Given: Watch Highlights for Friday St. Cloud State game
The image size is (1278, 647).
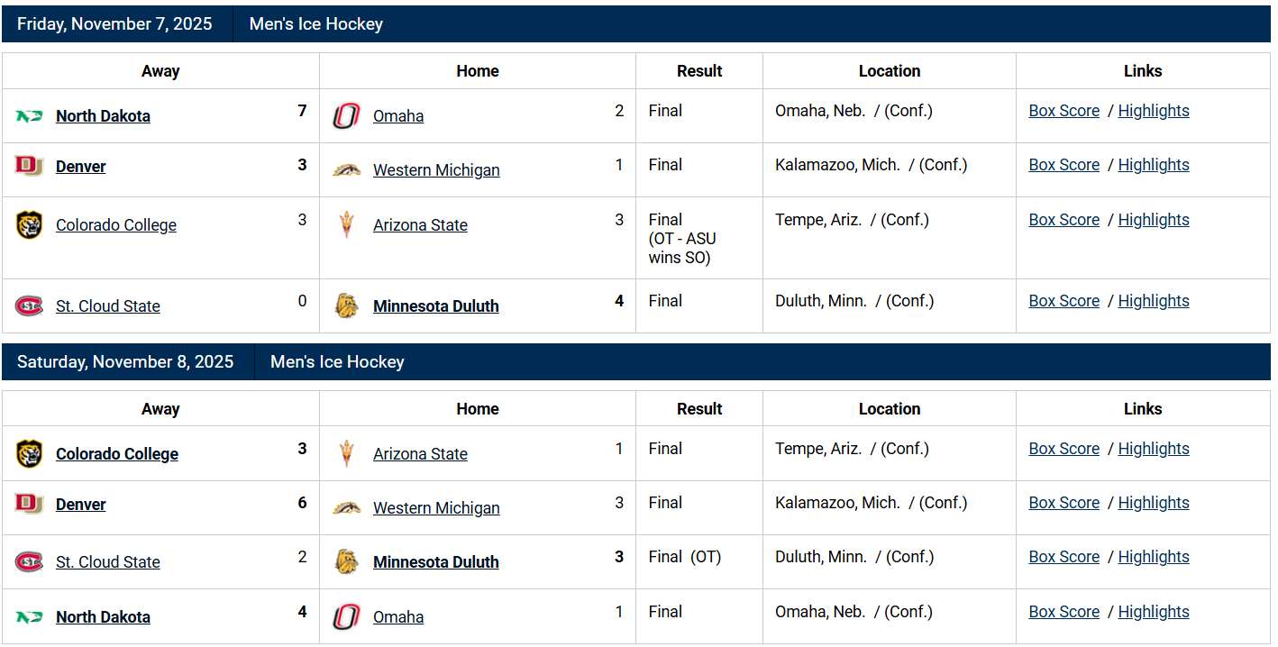Looking at the screenshot, I should 1154,301.
